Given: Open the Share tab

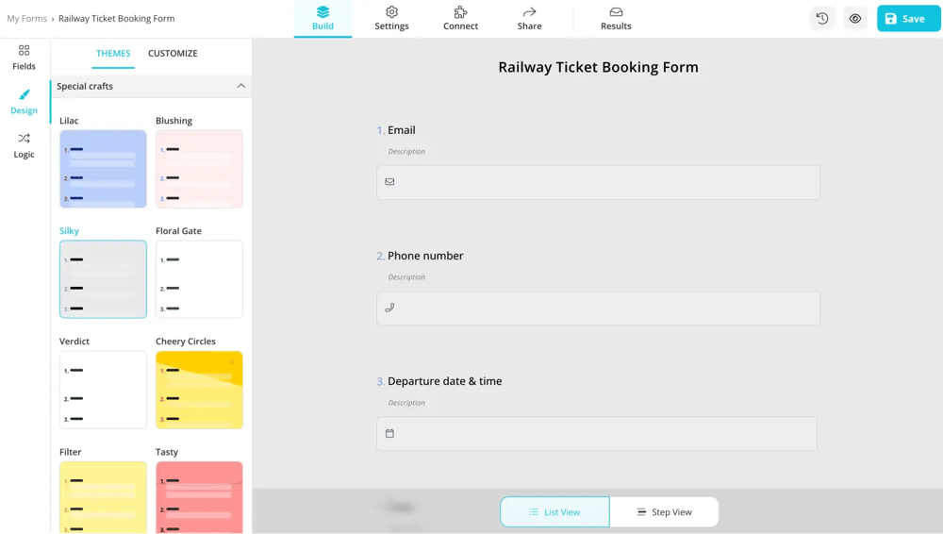Looking at the screenshot, I should (x=529, y=18).
